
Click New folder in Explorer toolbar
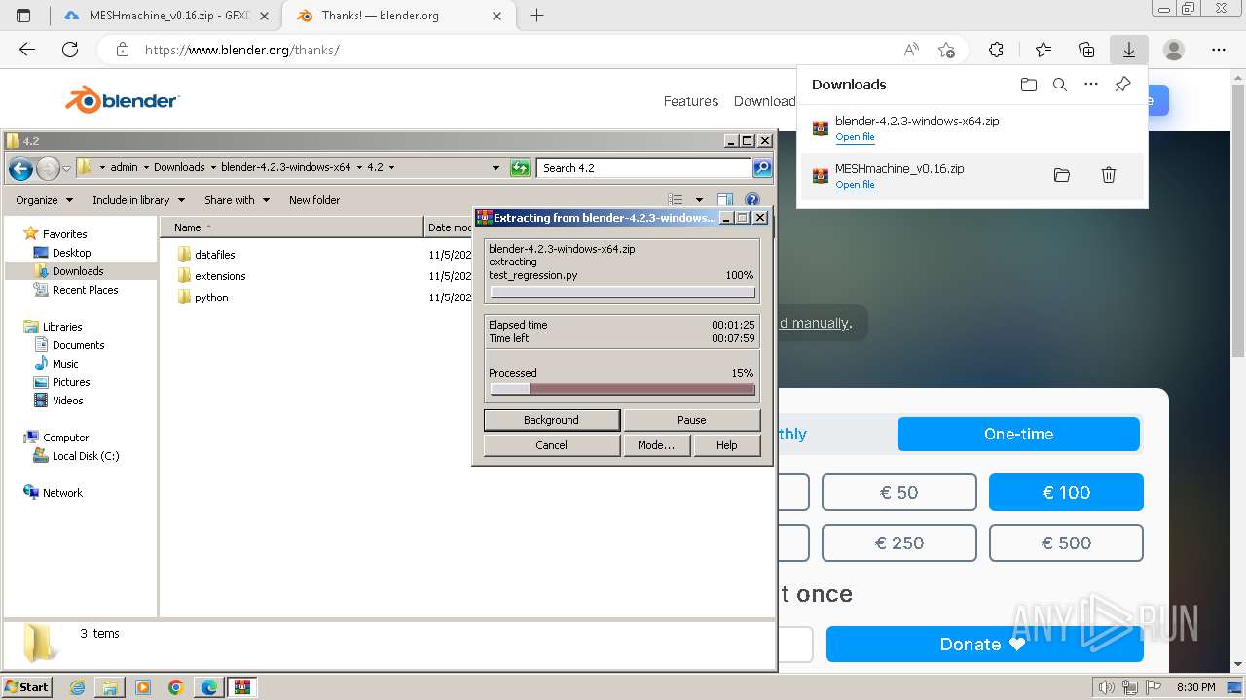(x=314, y=200)
